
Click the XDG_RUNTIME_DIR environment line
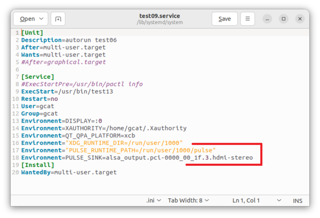(x=101, y=143)
